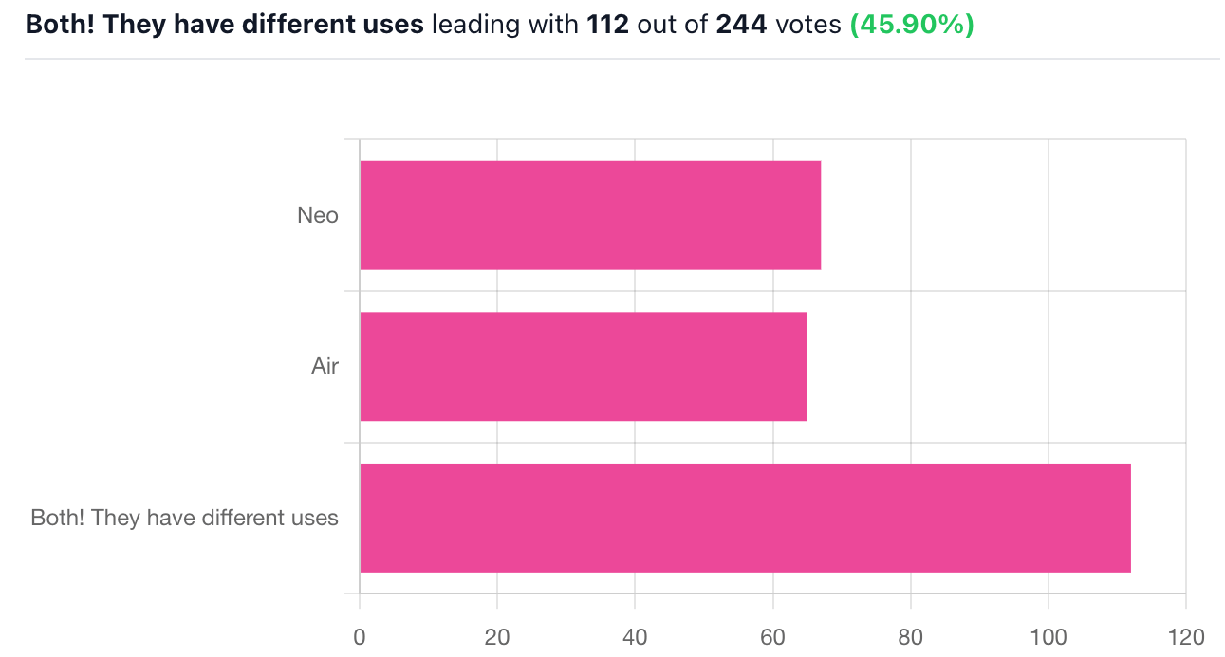This screenshot has height=657, width=1225.
Task: Click the pink Air bar
Action: (x=584, y=366)
